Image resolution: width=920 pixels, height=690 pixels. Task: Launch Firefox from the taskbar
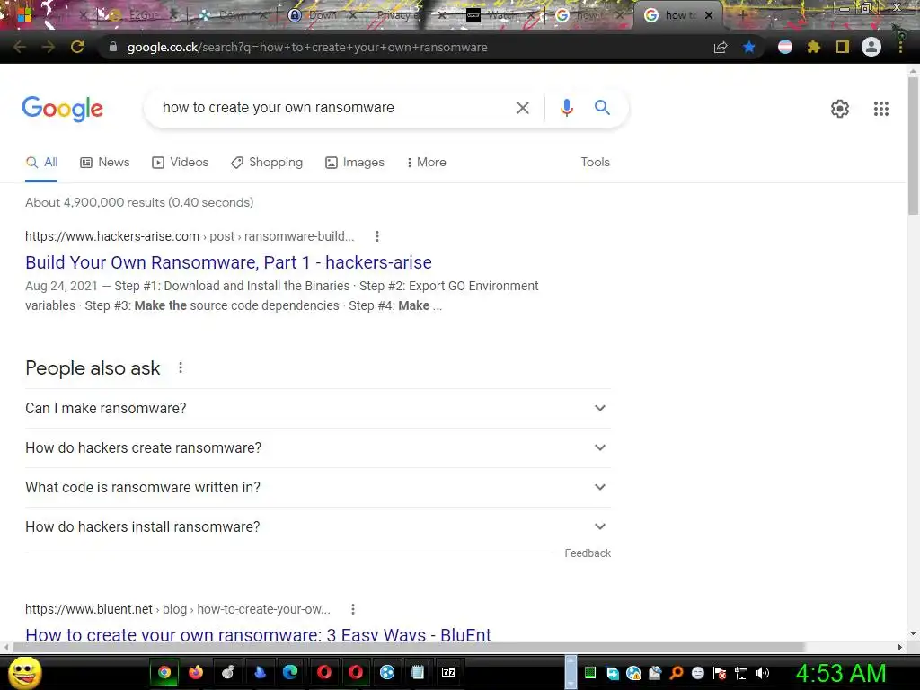[x=195, y=672]
